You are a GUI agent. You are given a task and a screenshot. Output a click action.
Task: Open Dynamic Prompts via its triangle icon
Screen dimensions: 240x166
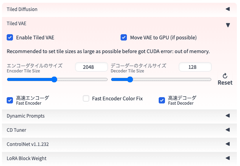coord(228,116)
